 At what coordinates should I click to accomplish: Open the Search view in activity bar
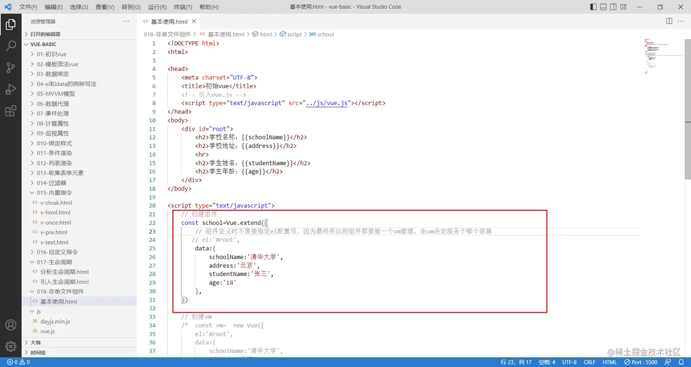click(x=11, y=46)
